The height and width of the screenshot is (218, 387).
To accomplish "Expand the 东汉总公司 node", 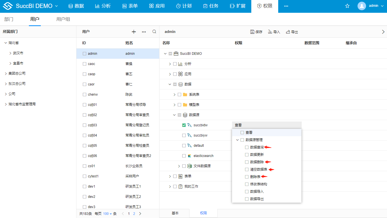I will point(6,84).
